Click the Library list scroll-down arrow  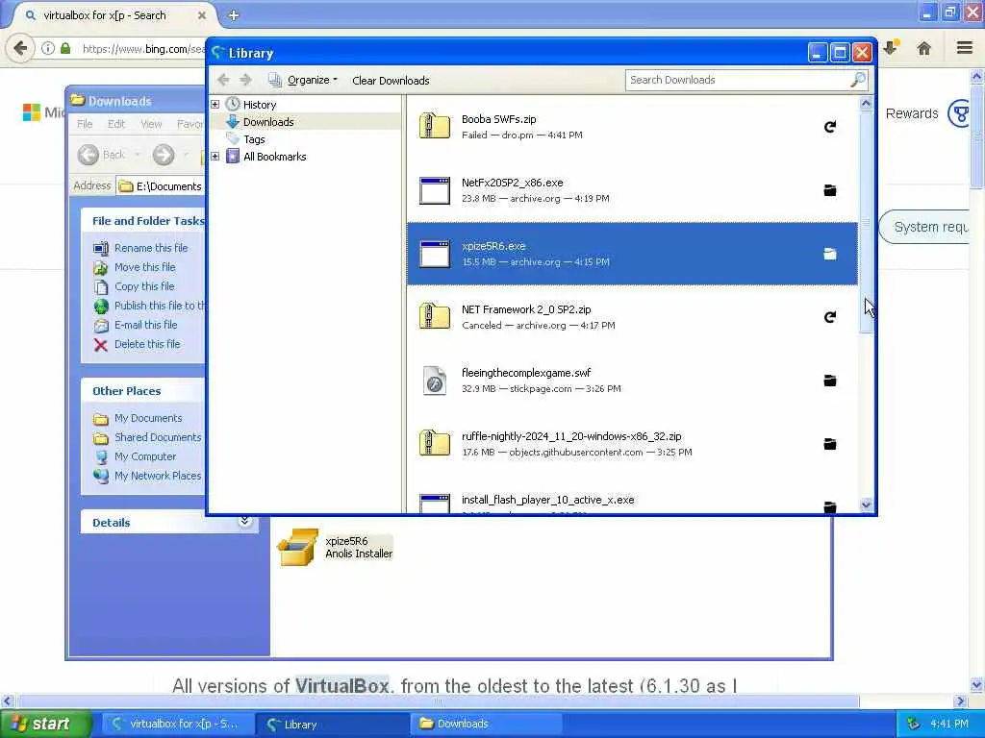pyautogui.click(x=867, y=504)
